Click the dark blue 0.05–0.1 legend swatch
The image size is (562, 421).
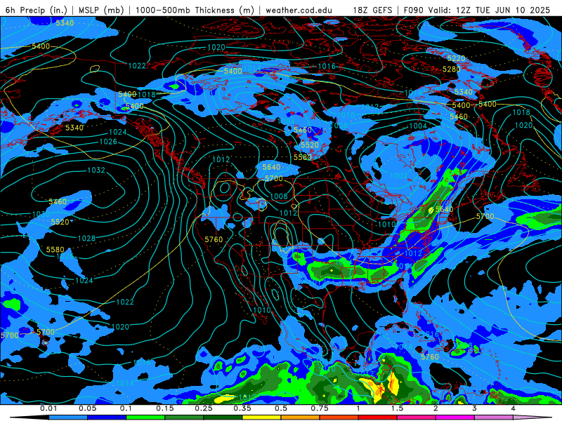coord(107,417)
